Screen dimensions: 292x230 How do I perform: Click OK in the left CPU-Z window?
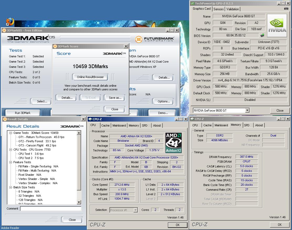tap(178, 225)
